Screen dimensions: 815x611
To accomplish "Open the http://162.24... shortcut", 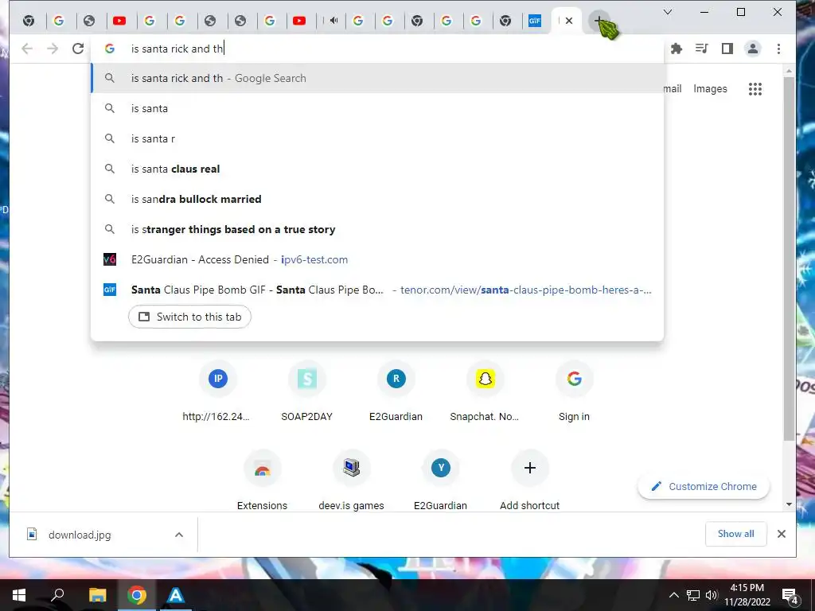I will coord(218,391).
